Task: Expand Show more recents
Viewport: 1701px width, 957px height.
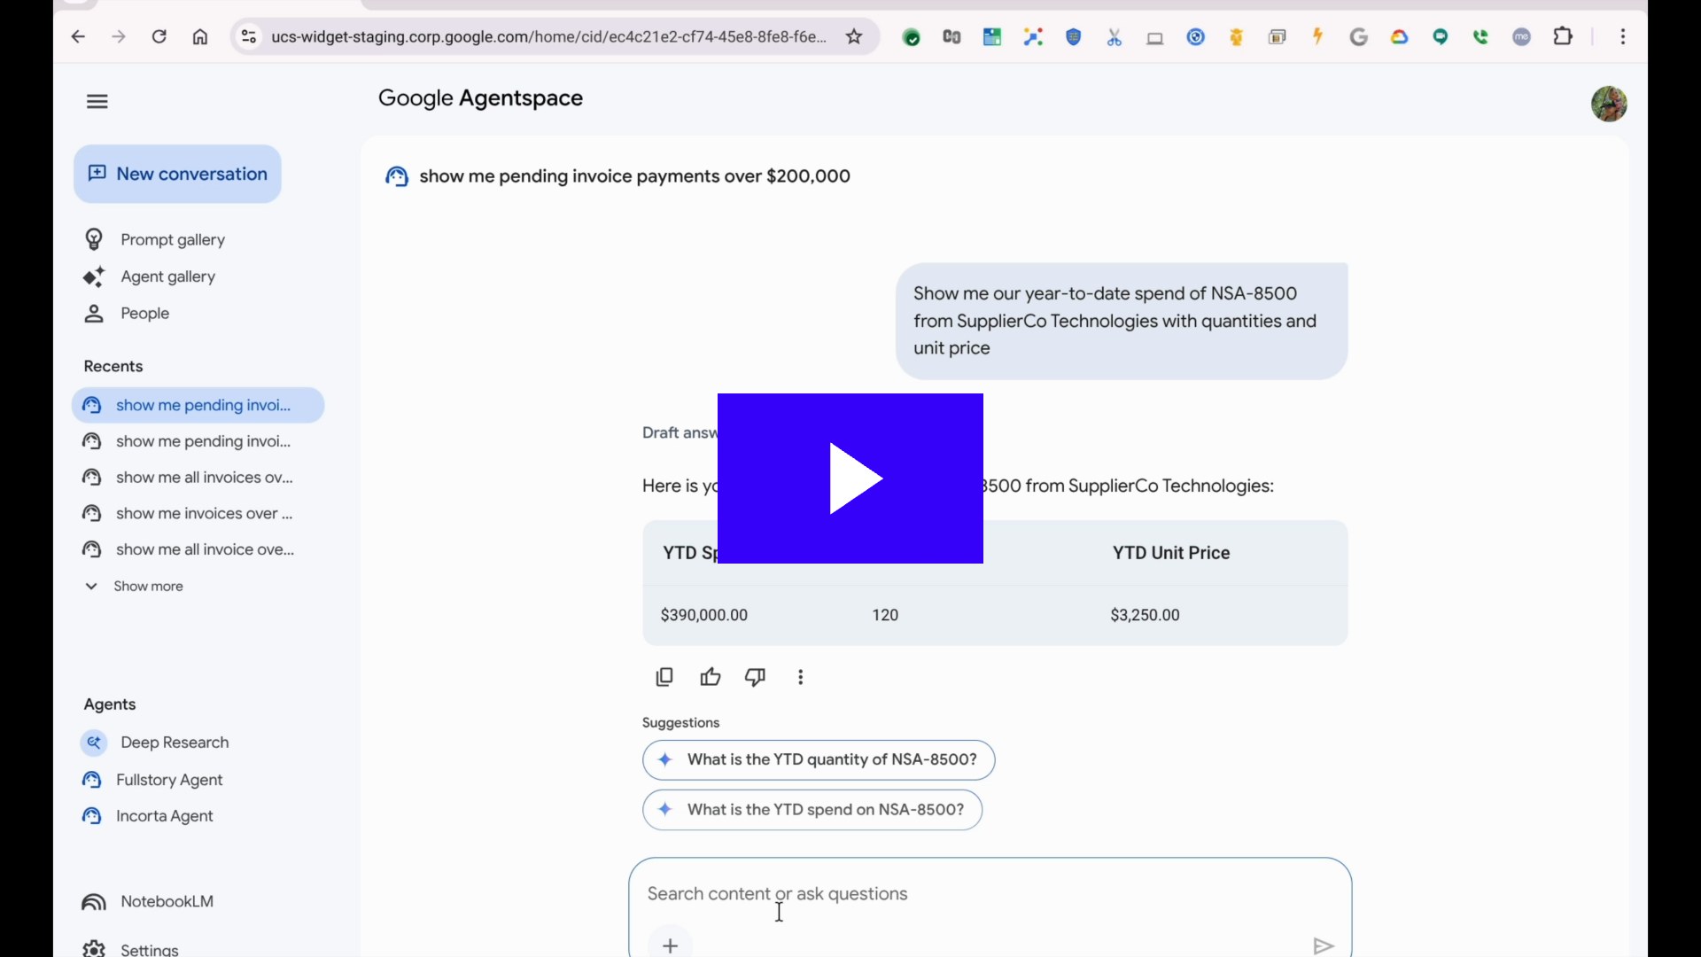Action: point(134,587)
